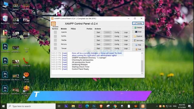Launch the XAMPP Shell
Screen dimensions: 194x109
138,32
